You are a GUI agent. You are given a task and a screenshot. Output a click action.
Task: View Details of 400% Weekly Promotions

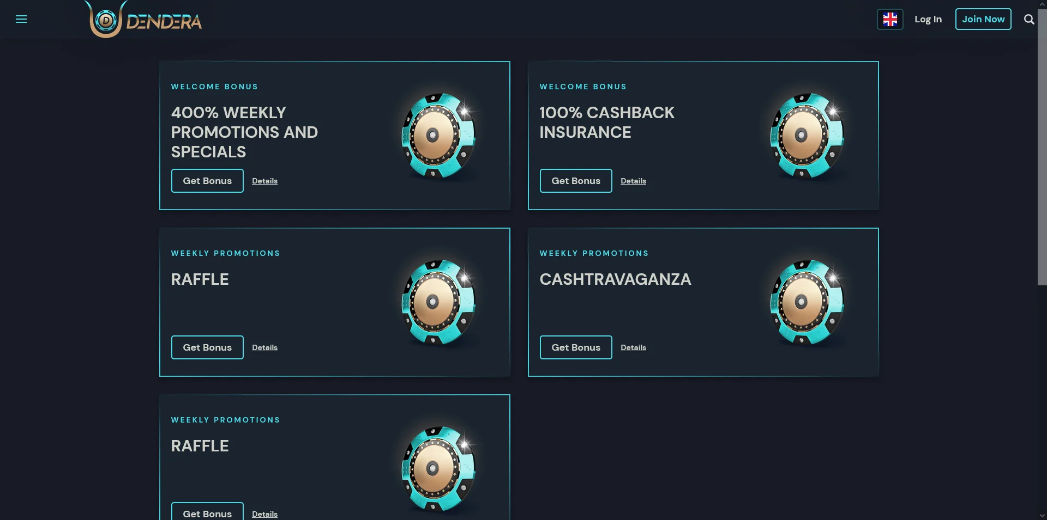pyautogui.click(x=264, y=181)
